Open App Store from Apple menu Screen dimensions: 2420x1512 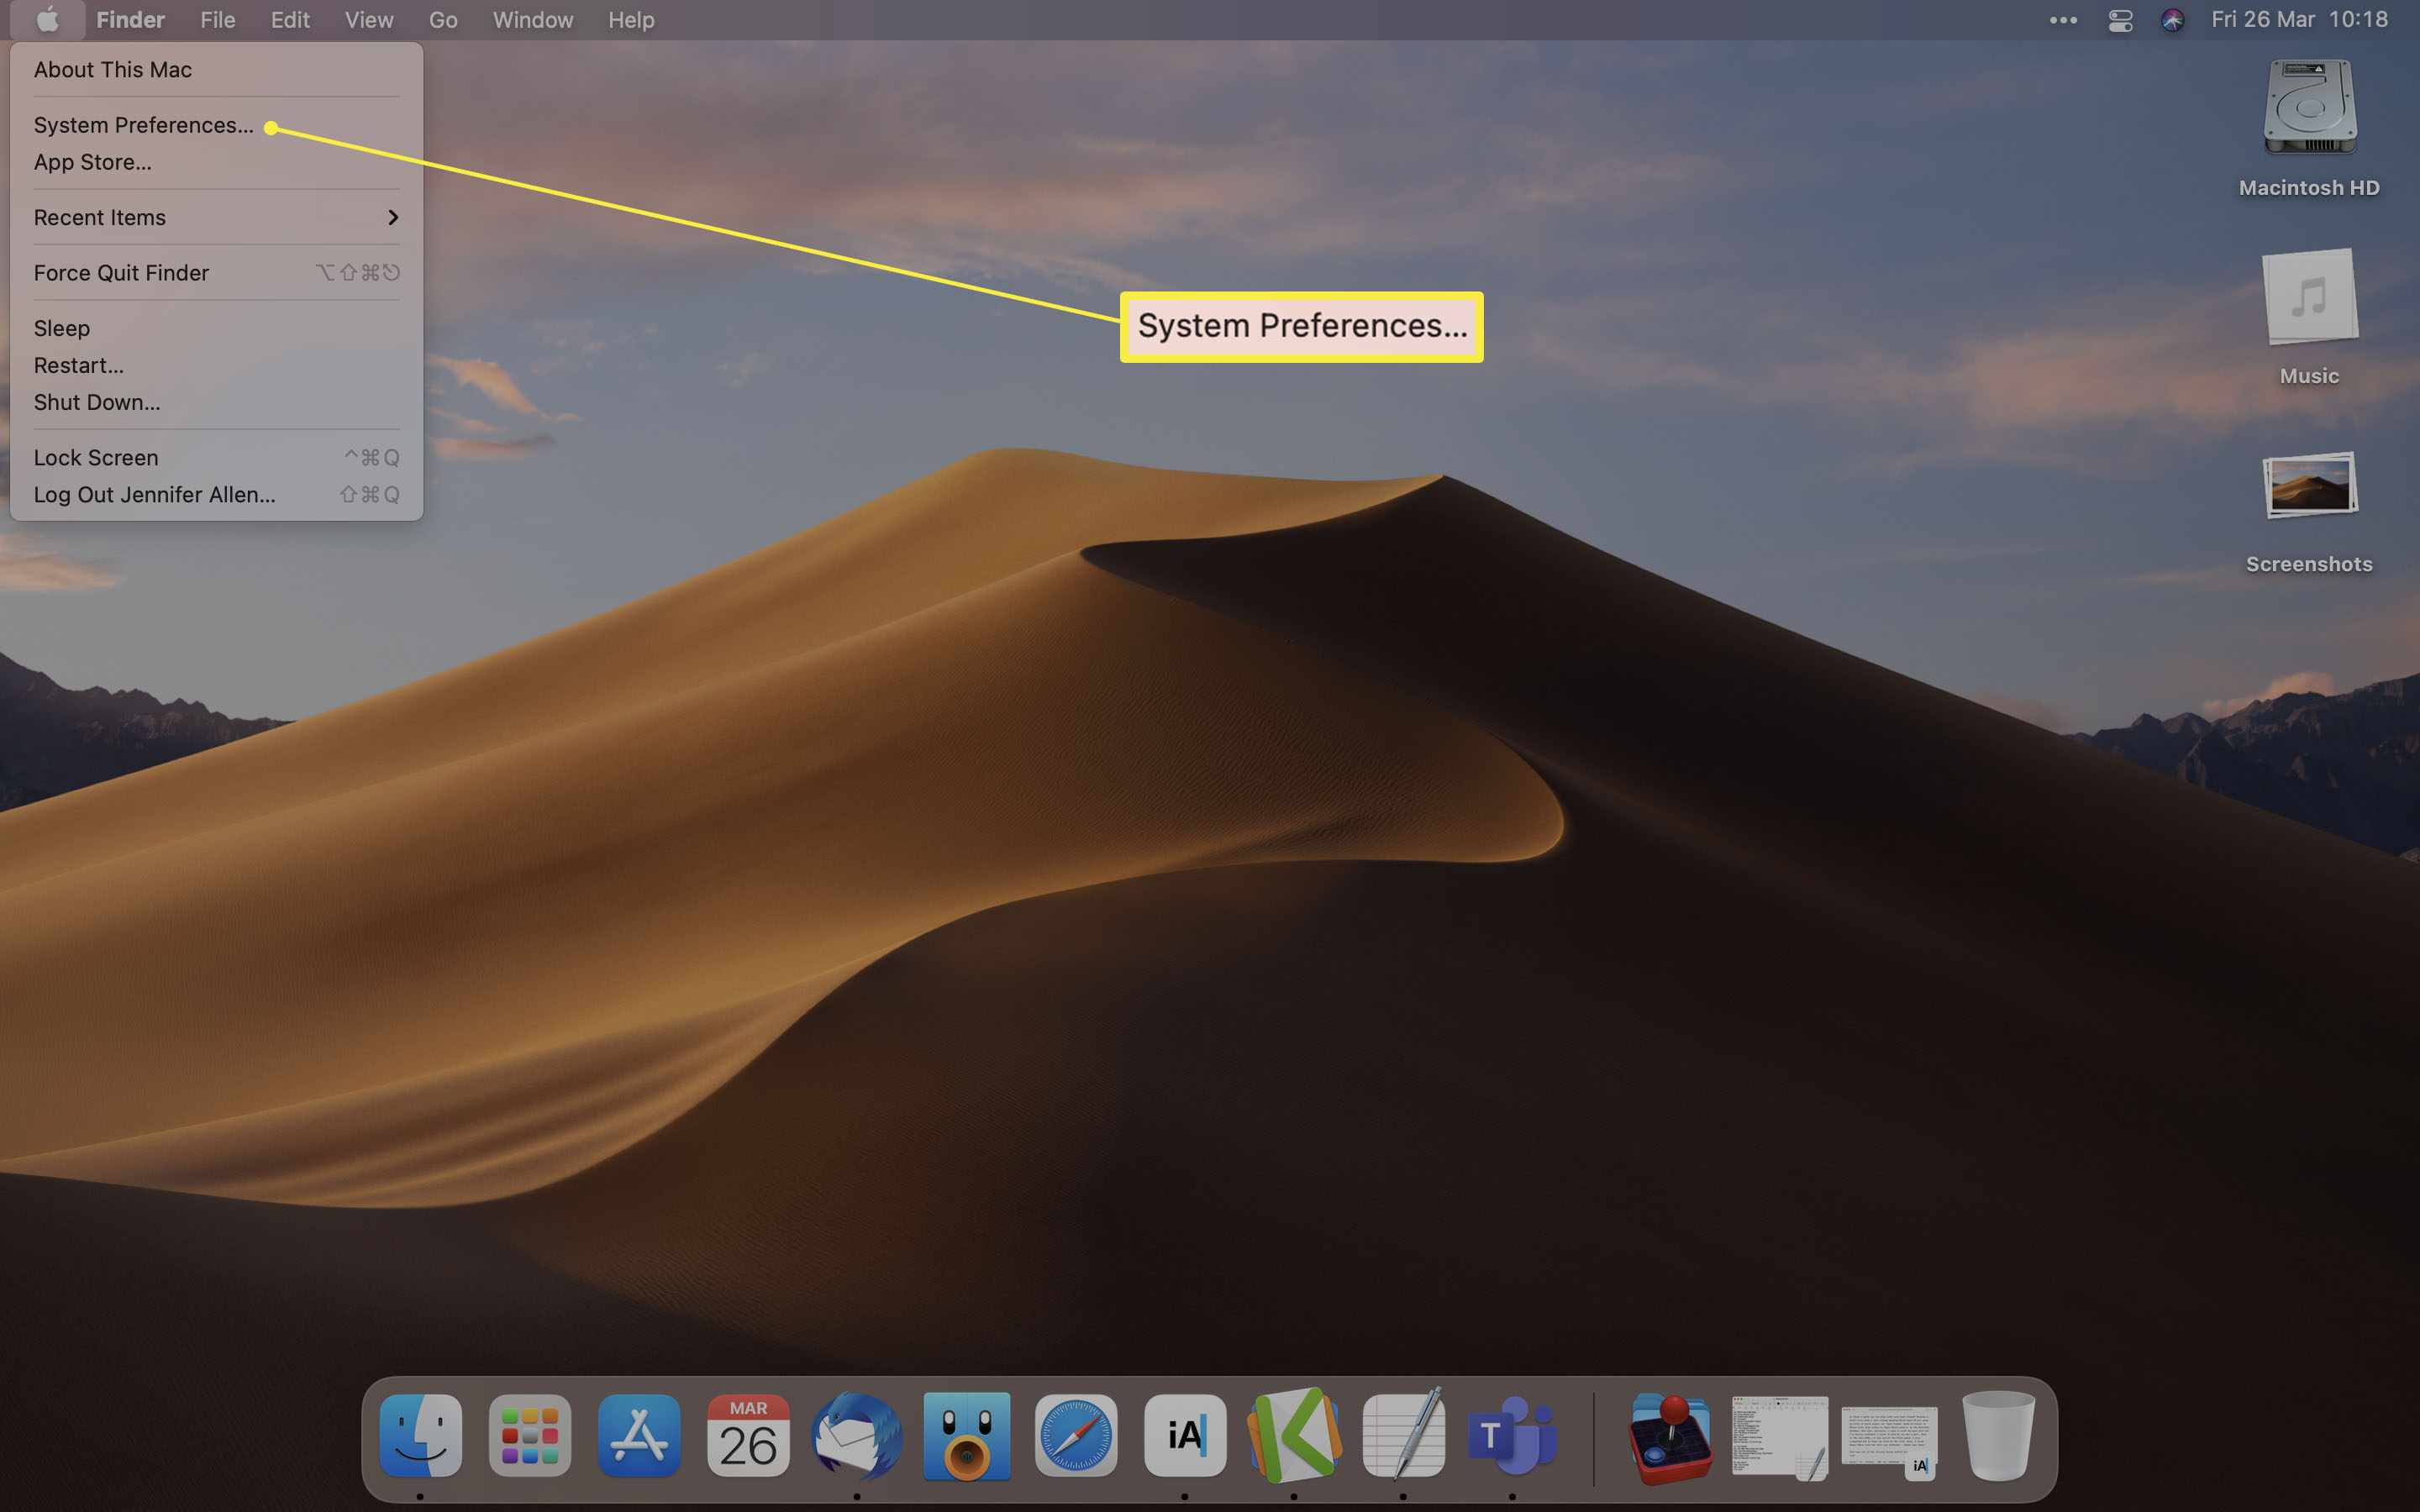(91, 160)
